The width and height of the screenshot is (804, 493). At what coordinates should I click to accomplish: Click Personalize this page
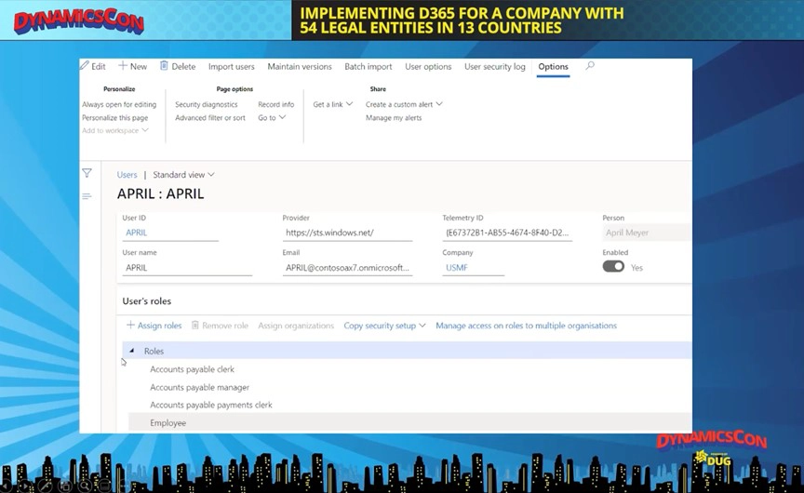pos(114,117)
